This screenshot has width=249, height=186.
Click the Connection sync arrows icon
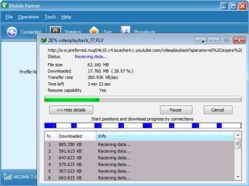(12, 32)
